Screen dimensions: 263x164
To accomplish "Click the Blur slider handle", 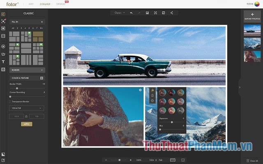I will [x=160, y=130].
